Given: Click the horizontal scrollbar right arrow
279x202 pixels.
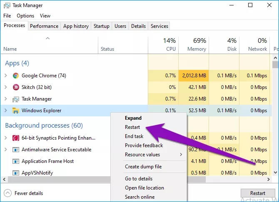Looking at the screenshot, I should coord(268,179).
